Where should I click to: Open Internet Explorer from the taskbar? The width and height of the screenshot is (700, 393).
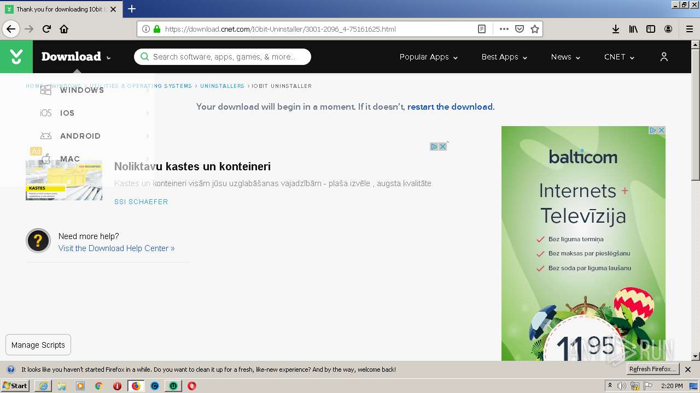[43, 386]
